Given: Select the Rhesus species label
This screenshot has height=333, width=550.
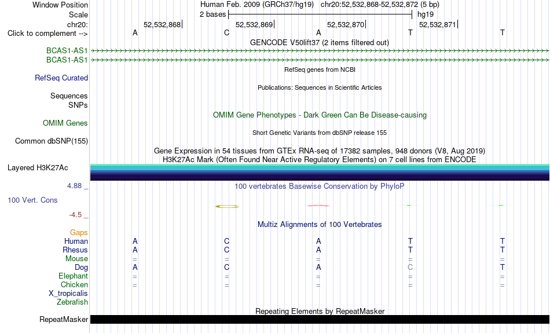Looking at the screenshot, I should pos(75,250).
